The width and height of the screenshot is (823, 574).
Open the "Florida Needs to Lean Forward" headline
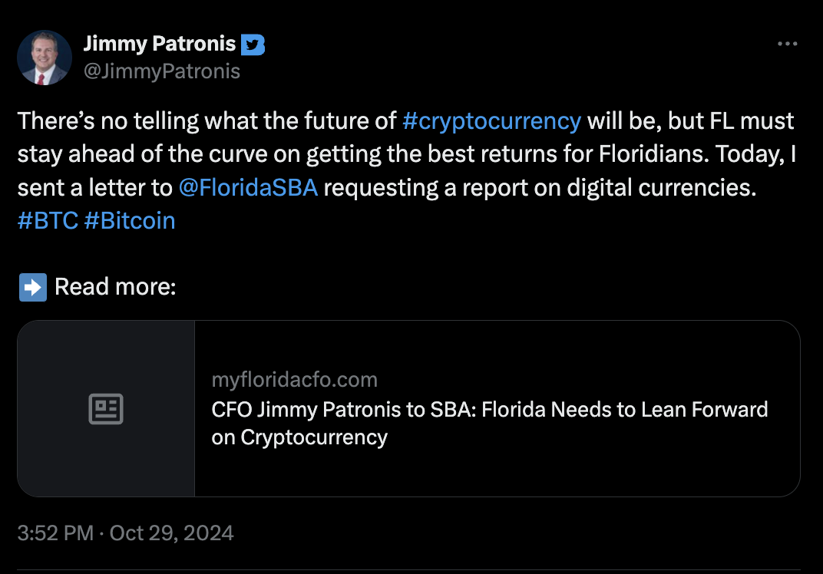coord(490,410)
